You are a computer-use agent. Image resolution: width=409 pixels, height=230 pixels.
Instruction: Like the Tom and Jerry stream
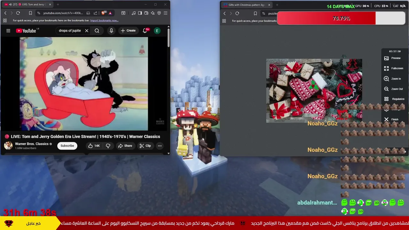click(x=94, y=146)
